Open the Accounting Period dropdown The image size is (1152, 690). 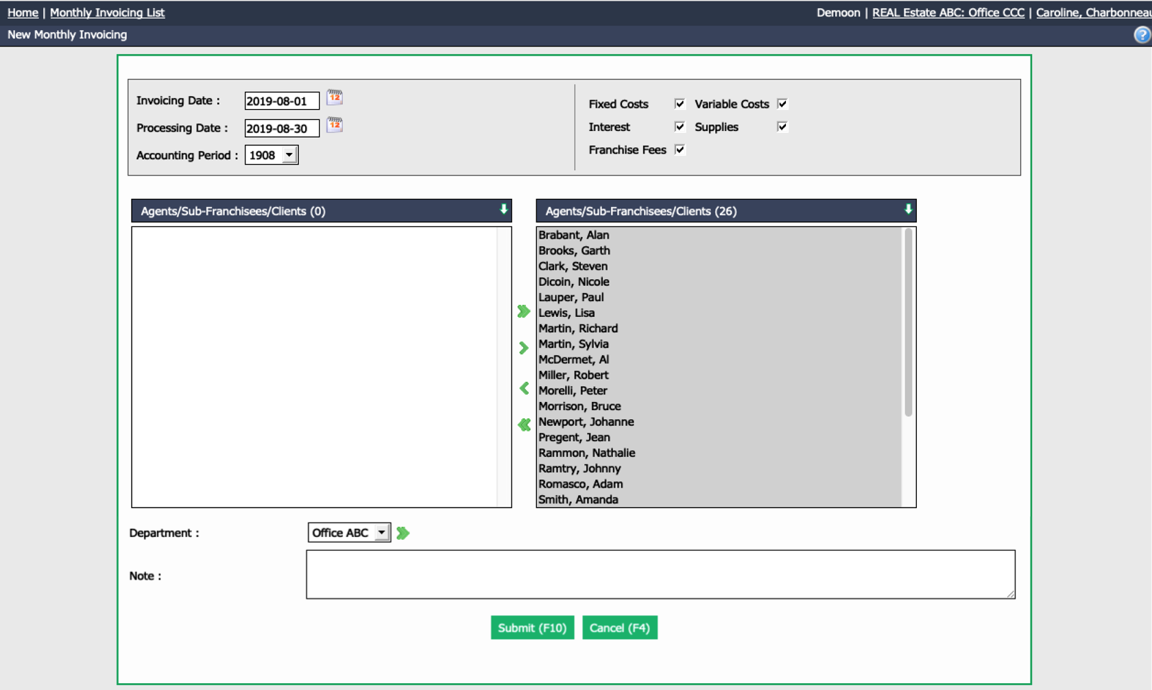[272, 155]
